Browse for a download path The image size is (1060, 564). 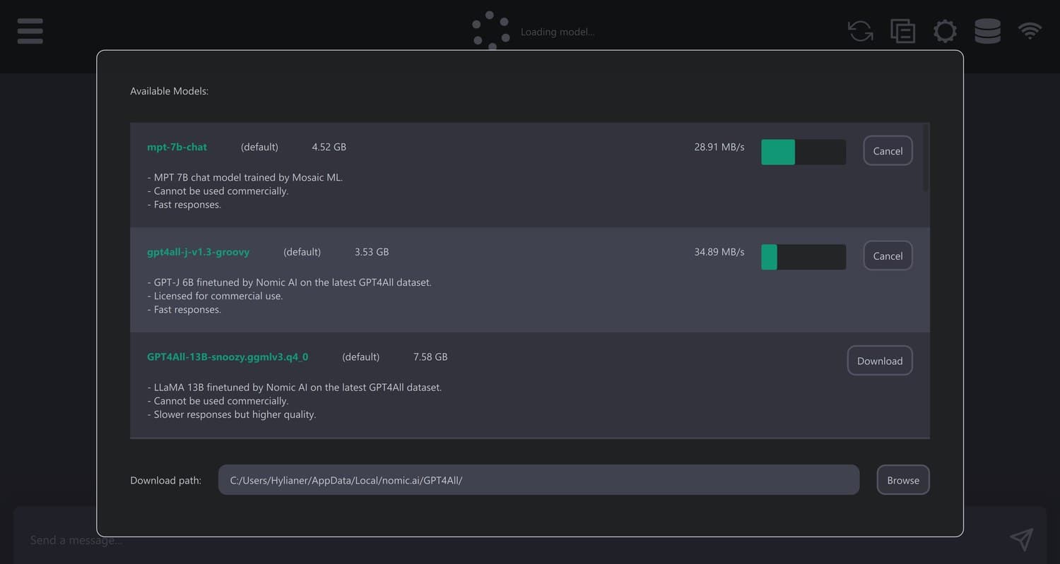click(903, 480)
